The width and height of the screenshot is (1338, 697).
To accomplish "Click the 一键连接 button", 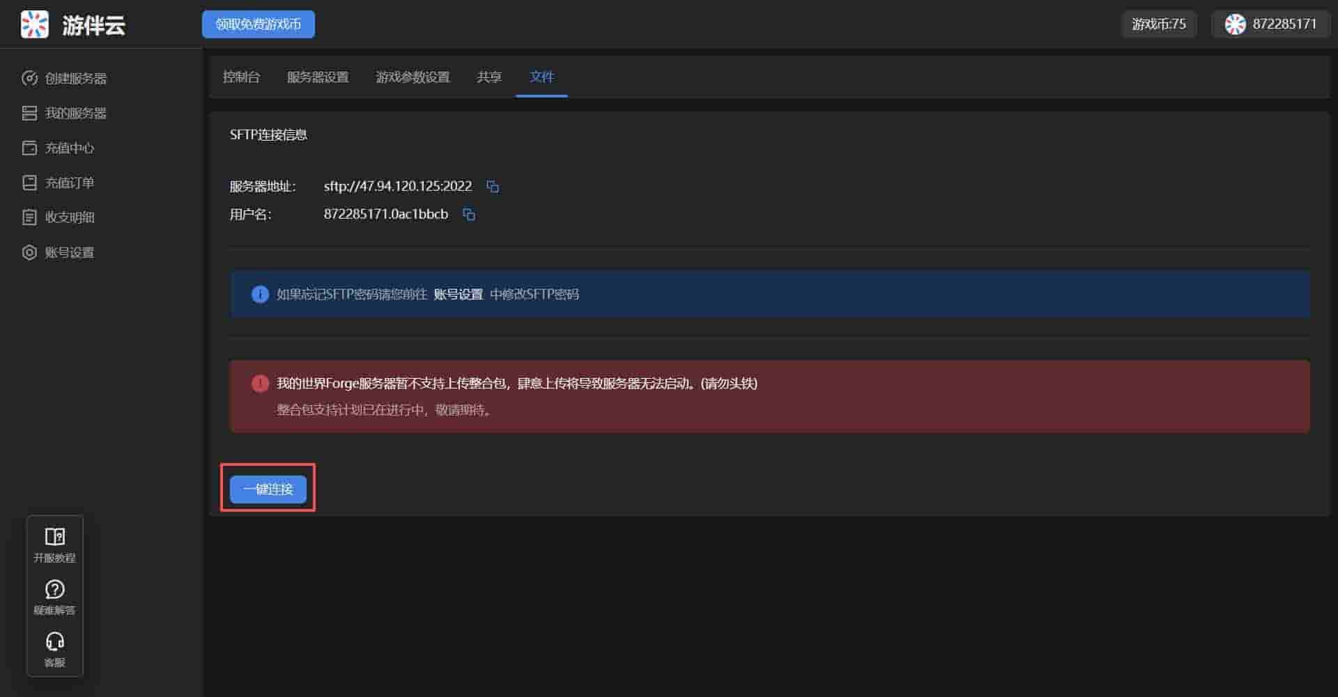I will pos(268,489).
